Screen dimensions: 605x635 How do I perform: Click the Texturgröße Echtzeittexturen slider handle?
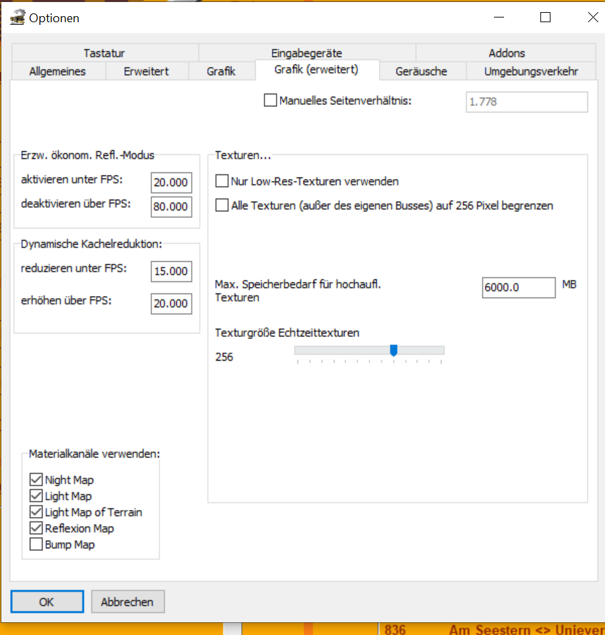pyautogui.click(x=394, y=350)
